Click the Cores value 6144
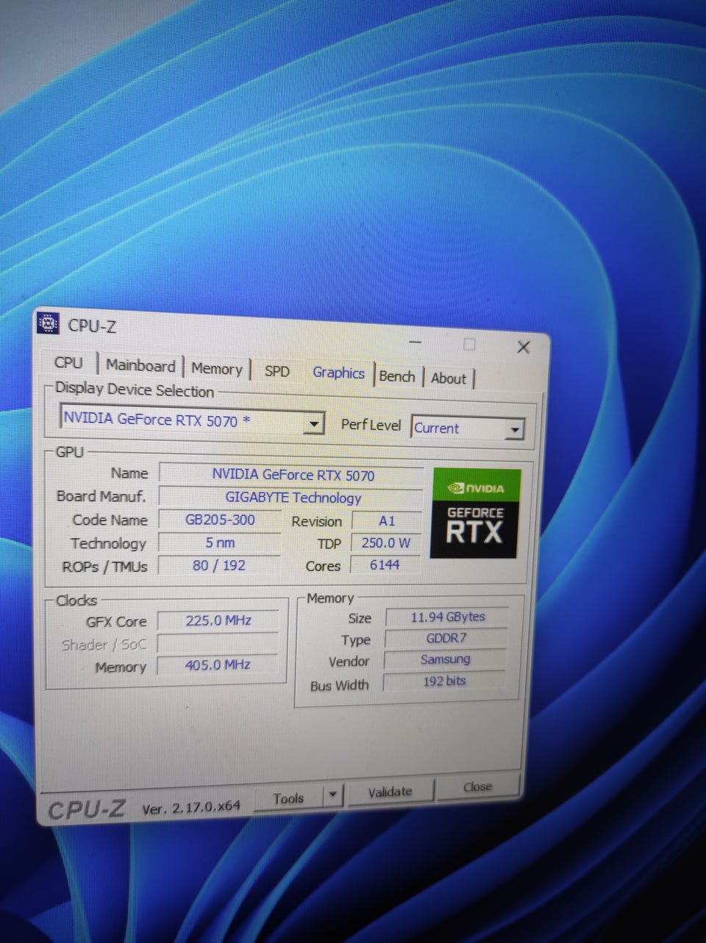Image resolution: width=706 pixels, height=943 pixels. pos(385,564)
